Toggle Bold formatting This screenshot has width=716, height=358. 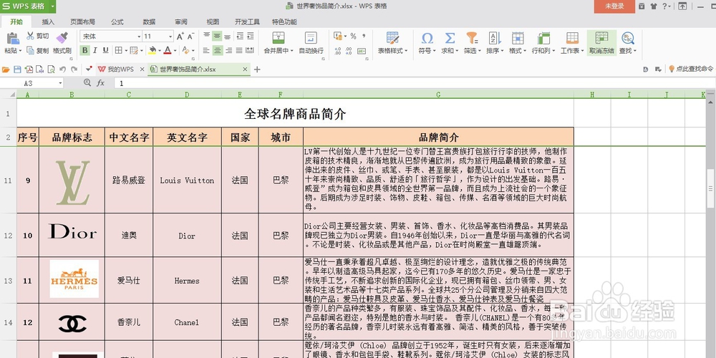84,50
